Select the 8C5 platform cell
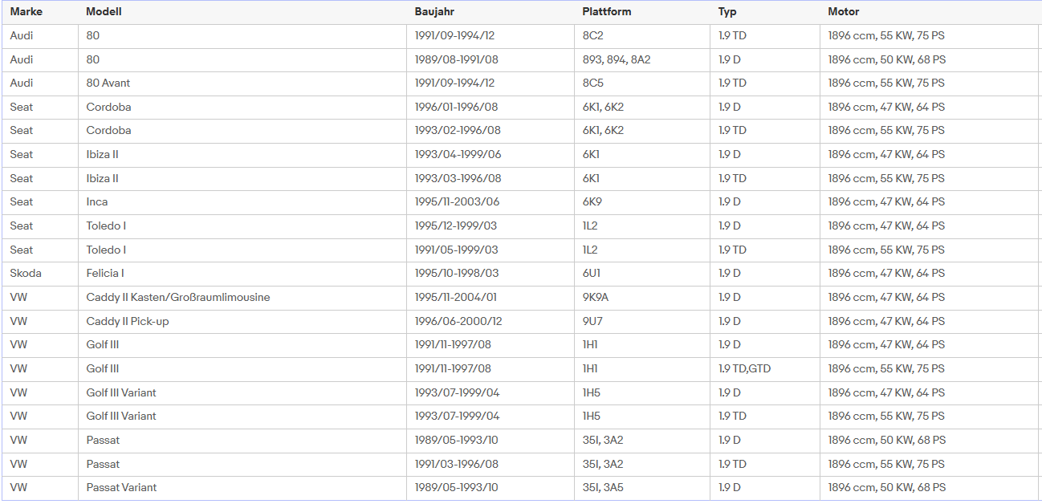Viewport: 1042px width, 504px height. (x=595, y=83)
